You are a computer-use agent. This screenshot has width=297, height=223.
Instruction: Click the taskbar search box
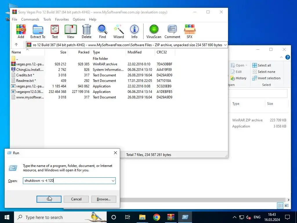tap(60, 217)
